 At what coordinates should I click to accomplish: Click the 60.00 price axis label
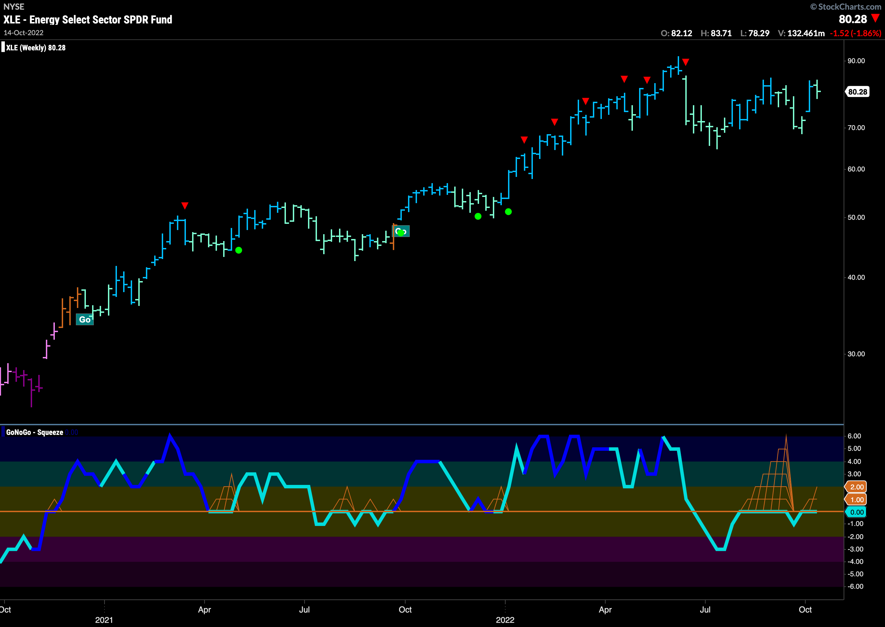[x=856, y=169]
